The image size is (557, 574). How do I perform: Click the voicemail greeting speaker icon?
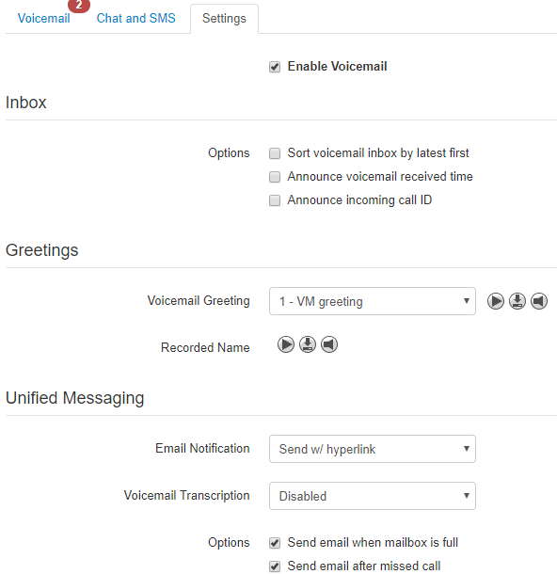pos(539,301)
